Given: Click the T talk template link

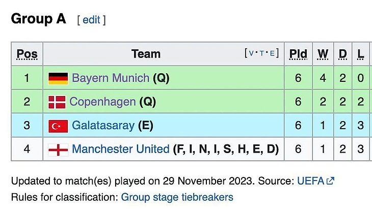Looking at the screenshot, I should click(262, 53).
